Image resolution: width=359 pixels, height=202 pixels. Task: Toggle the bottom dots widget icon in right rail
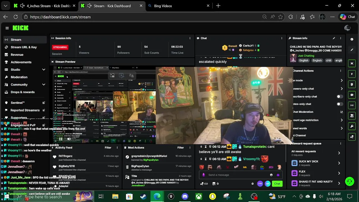pos(352,137)
